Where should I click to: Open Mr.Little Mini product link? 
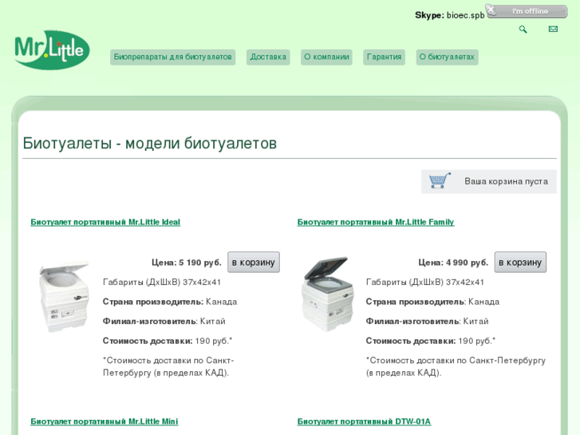(x=105, y=421)
